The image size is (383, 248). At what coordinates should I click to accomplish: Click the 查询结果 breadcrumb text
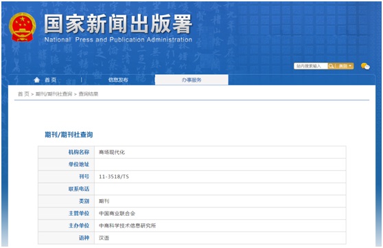pos(89,94)
